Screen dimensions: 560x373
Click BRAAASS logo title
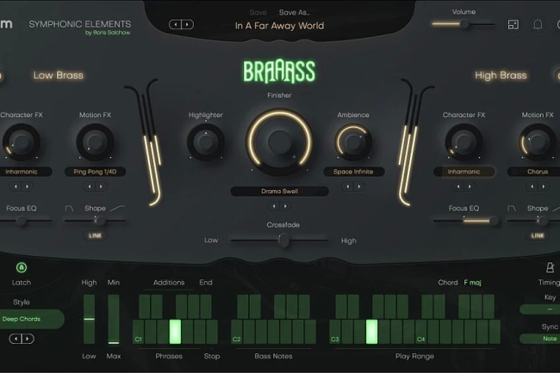click(x=279, y=71)
